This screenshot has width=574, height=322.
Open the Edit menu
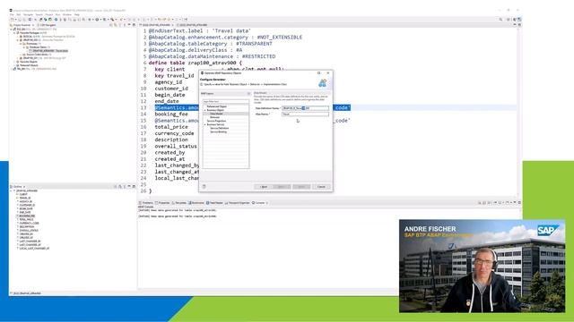(x=19, y=14)
